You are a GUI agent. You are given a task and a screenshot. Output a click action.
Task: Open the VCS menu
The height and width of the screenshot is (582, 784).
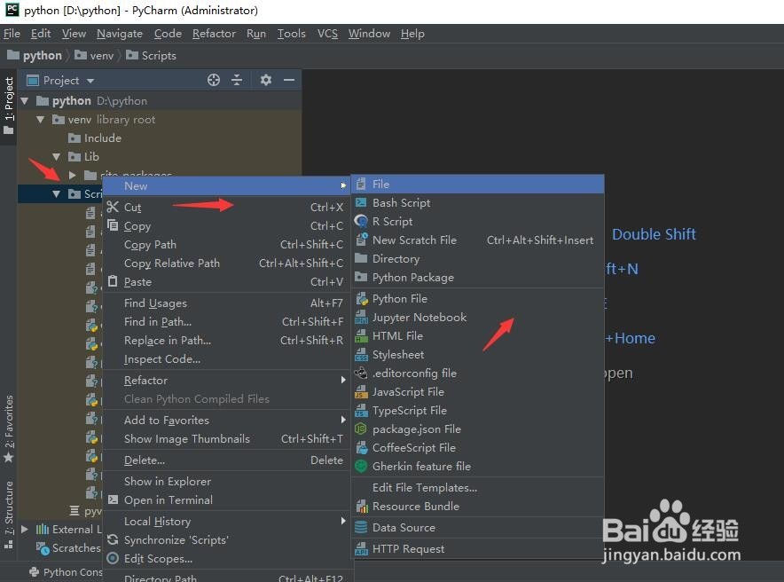pos(327,34)
